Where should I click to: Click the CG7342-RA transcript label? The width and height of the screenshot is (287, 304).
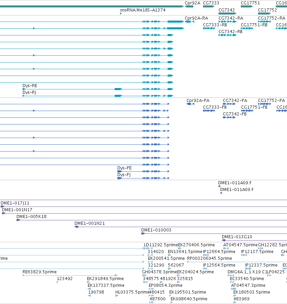(231, 18)
